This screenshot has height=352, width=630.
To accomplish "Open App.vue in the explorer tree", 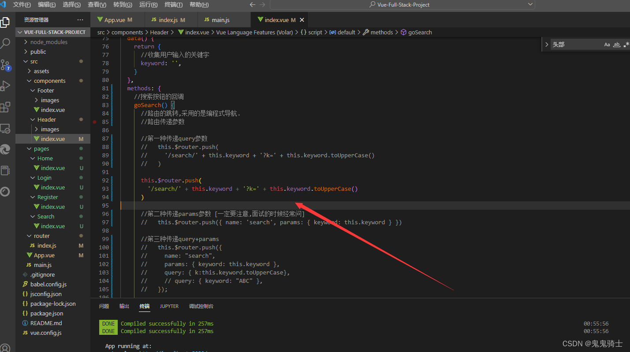I will pyautogui.click(x=53, y=255).
